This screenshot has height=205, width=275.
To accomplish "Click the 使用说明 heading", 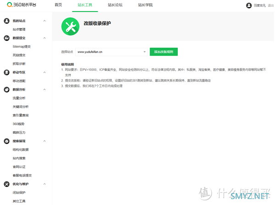I will [x=67, y=64].
